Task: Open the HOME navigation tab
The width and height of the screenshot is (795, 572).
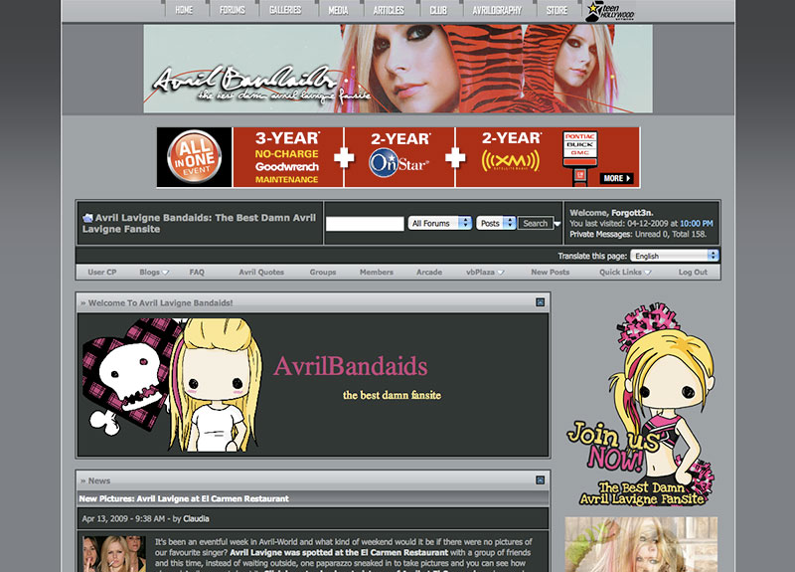Action: 184,10
